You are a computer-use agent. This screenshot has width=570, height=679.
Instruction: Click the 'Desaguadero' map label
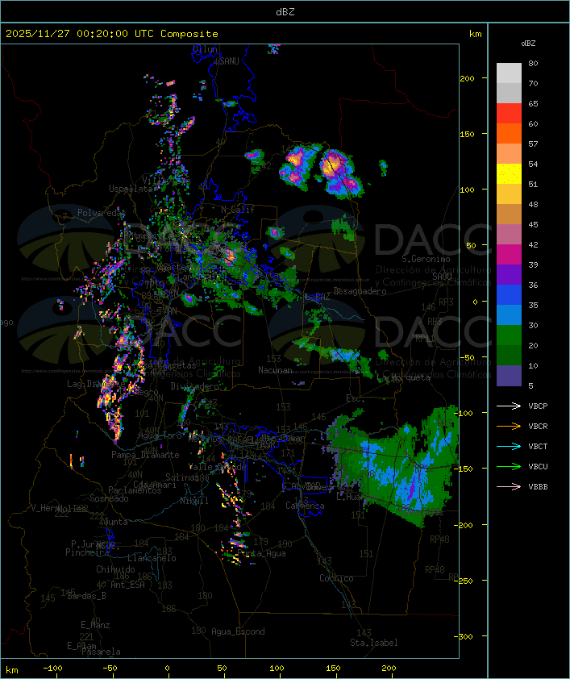[x=360, y=291]
